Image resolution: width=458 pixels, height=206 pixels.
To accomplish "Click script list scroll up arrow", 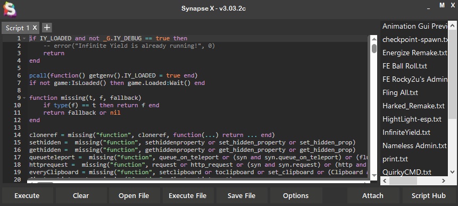I will click(x=452, y=25).
